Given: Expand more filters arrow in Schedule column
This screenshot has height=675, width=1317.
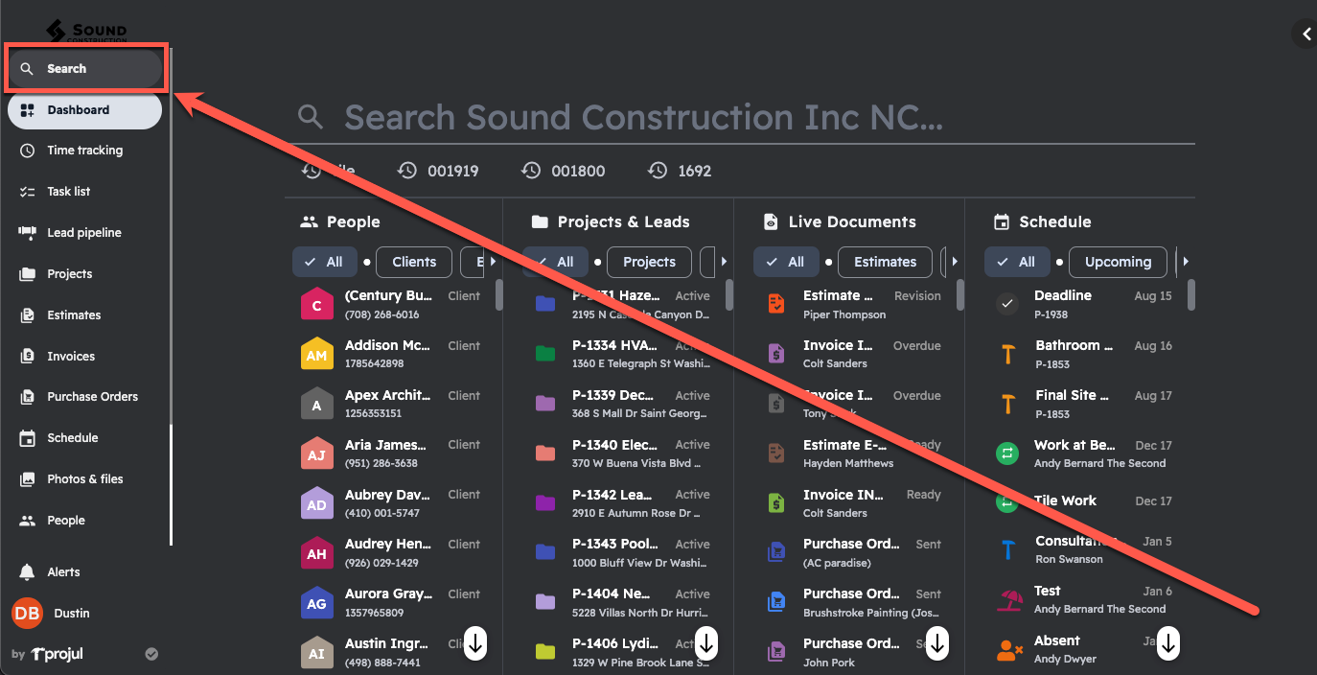Looking at the screenshot, I should point(1186,262).
